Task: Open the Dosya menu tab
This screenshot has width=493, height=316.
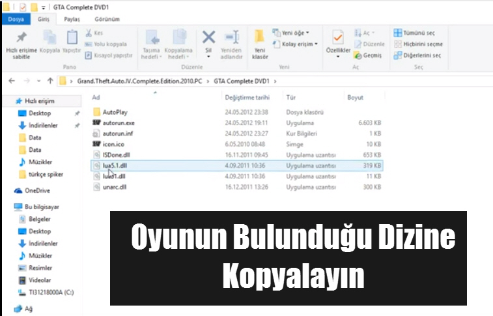Action: pos(16,19)
